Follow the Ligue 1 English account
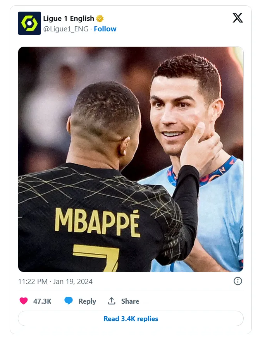 tap(105, 29)
